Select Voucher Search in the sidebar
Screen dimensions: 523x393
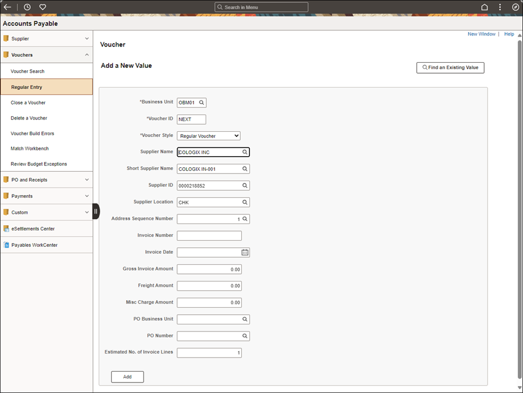click(x=27, y=71)
